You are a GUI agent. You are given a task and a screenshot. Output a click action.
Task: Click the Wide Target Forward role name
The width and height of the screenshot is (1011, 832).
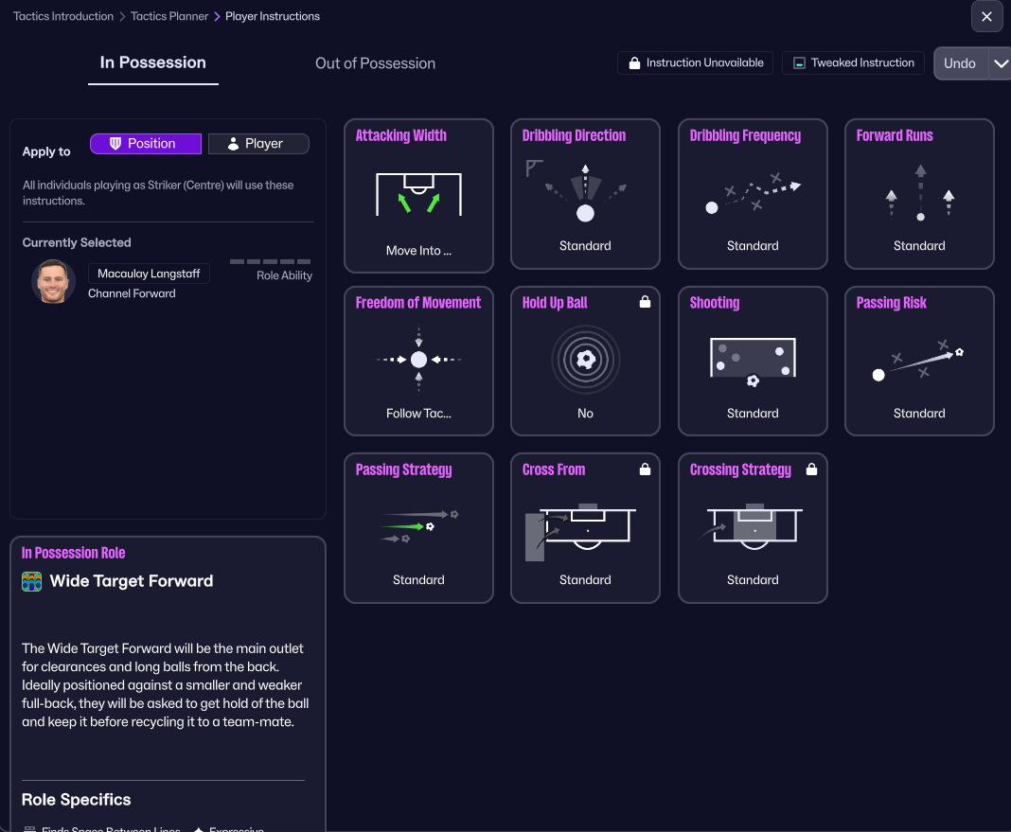coord(132,581)
